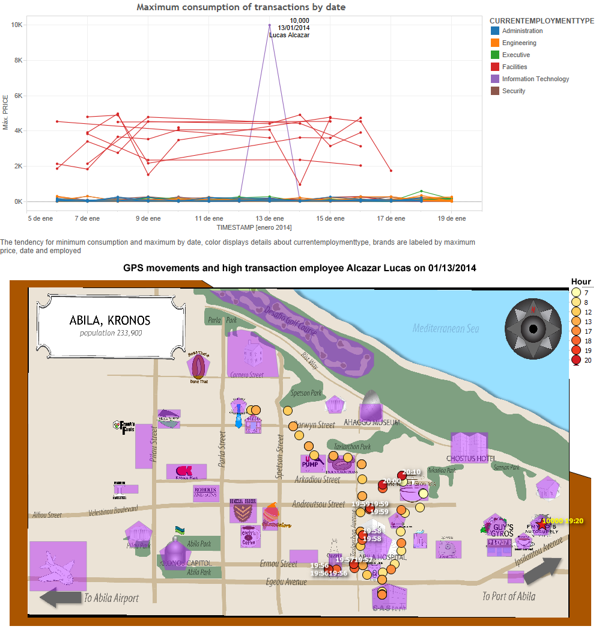This screenshot has height=629, width=596.
Task: Click the '10K' y-axis tick label
Action: tap(17, 25)
